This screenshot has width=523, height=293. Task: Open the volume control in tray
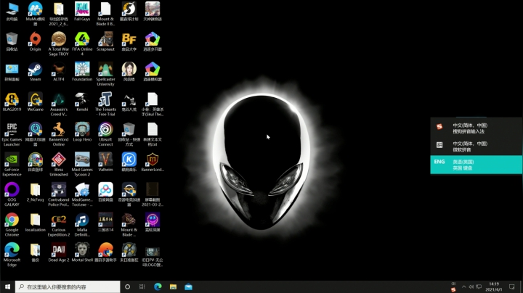471,286
